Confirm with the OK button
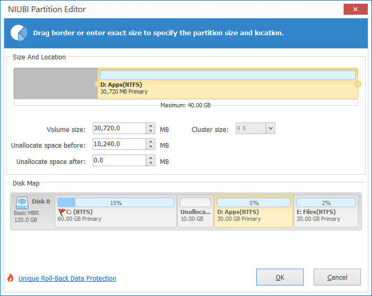 tap(280, 277)
